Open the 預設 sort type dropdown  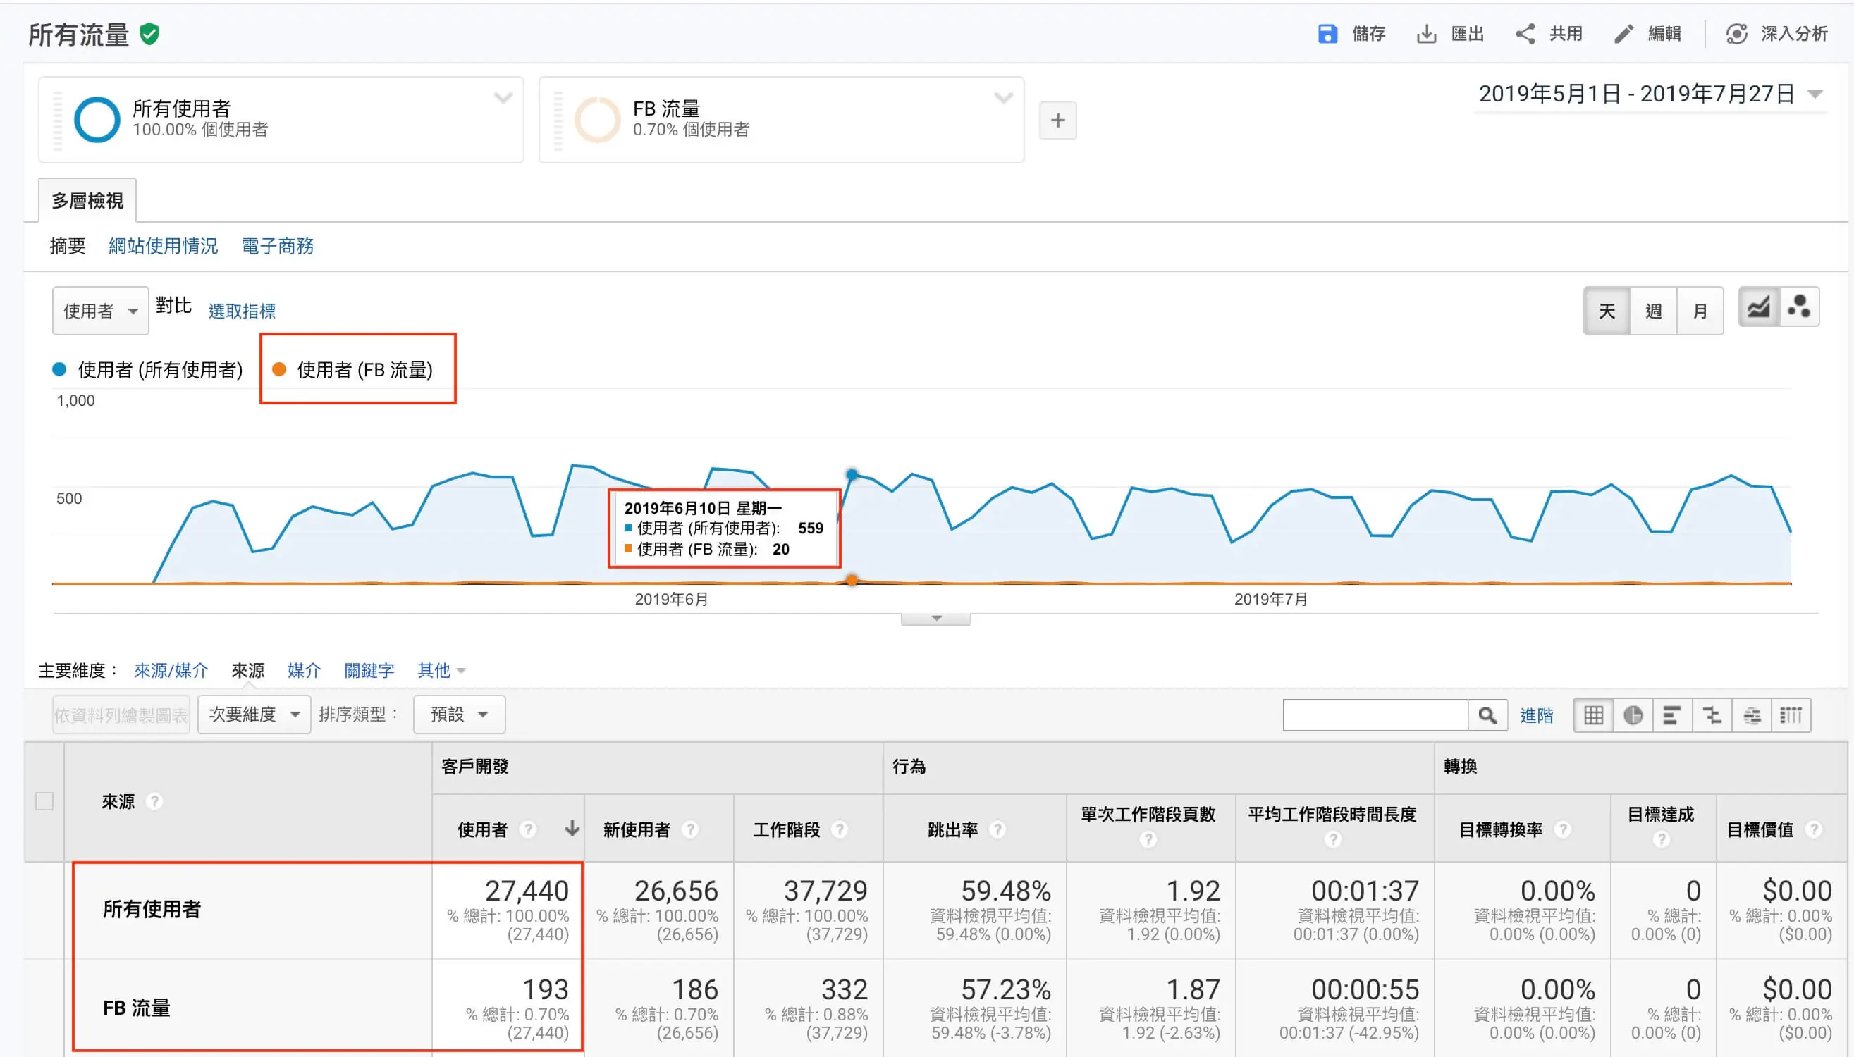coord(459,715)
